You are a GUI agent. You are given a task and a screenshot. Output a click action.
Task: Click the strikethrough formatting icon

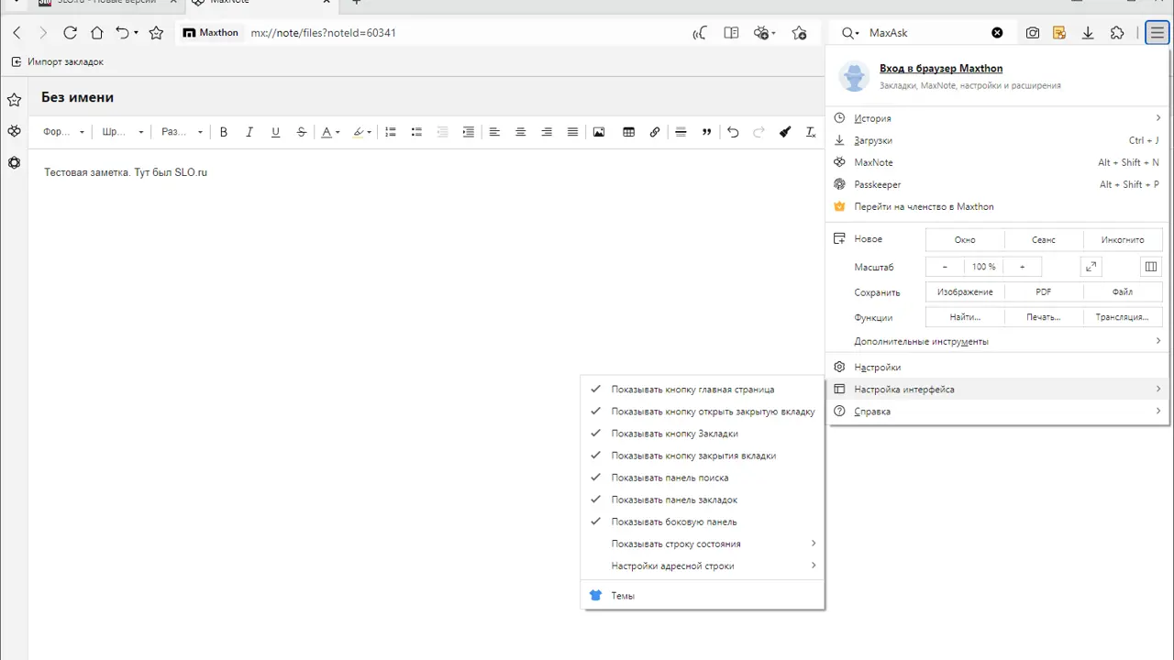[x=302, y=132]
